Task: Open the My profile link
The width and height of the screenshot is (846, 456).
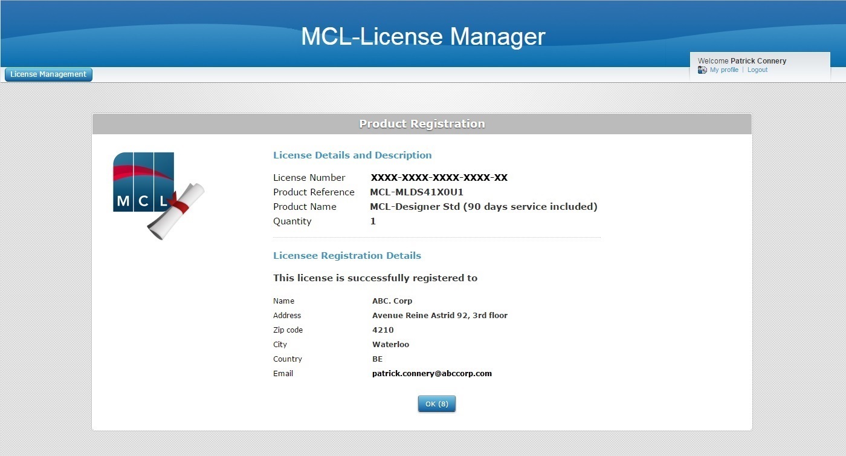Action: click(x=724, y=70)
